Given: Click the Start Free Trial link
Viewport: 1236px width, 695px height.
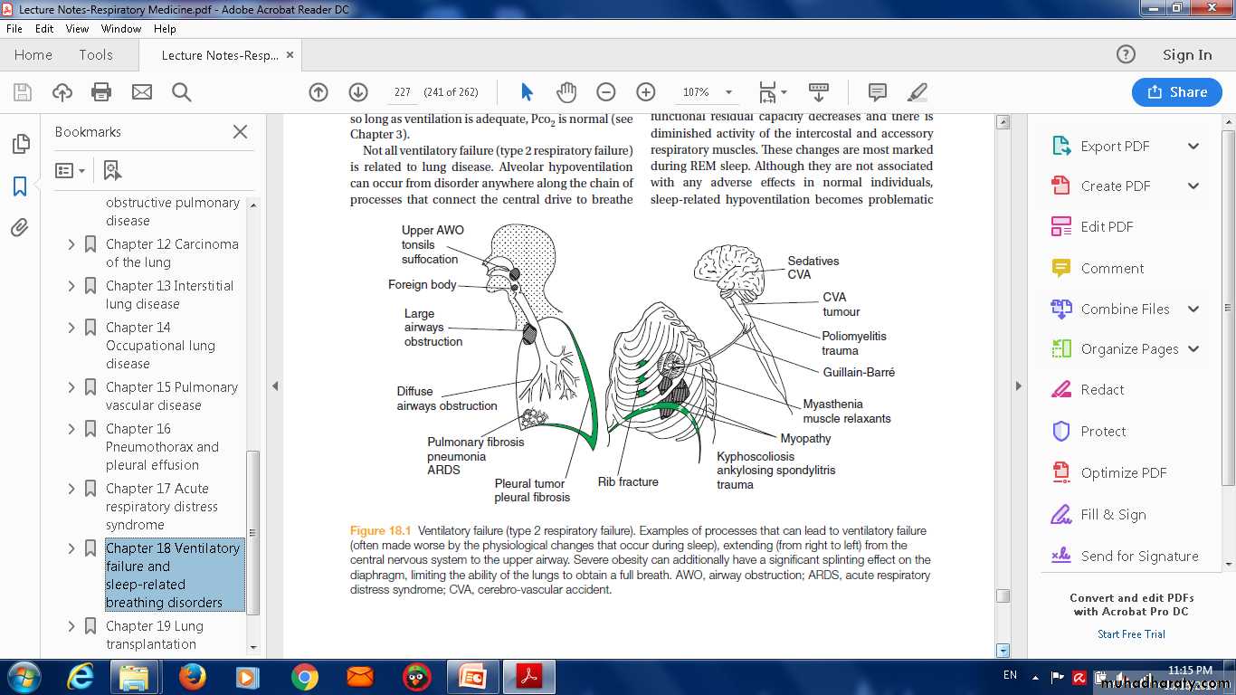Looking at the screenshot, I should tap(1131, 634).
